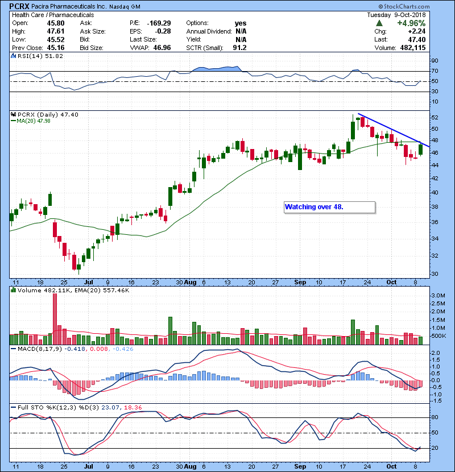Screen dimensions: 455x472
Task: Click the EPS value -0.28
Action: [163, 31]
